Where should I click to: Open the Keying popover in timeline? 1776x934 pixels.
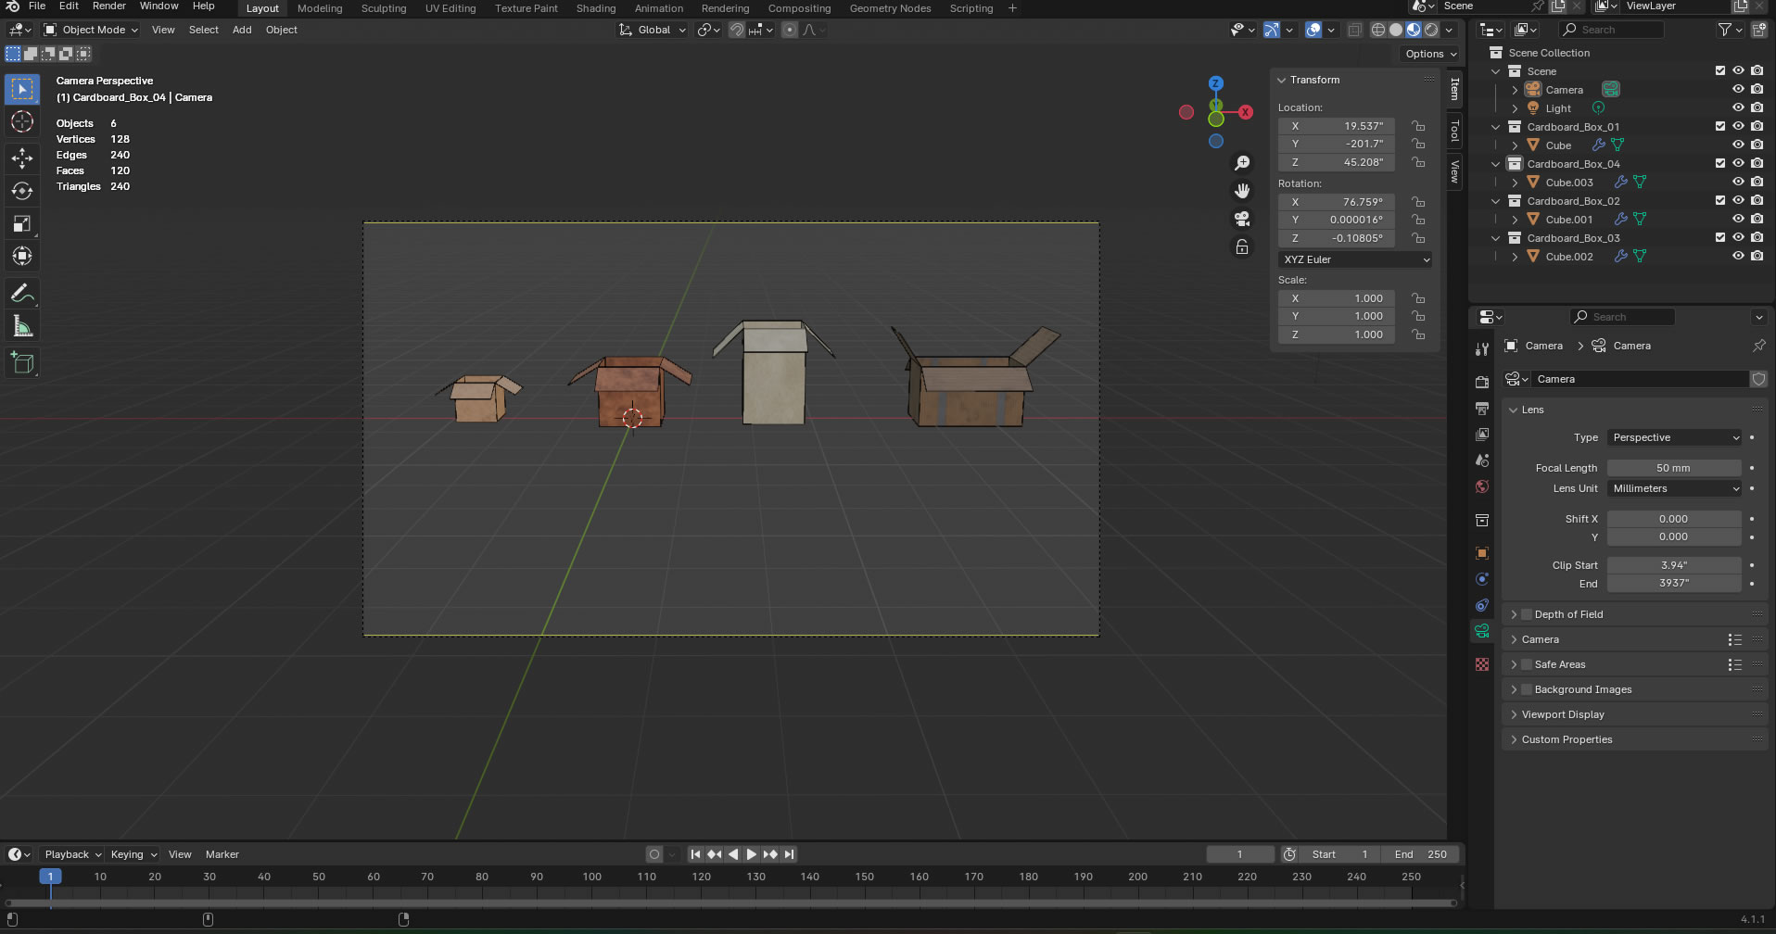133,854
